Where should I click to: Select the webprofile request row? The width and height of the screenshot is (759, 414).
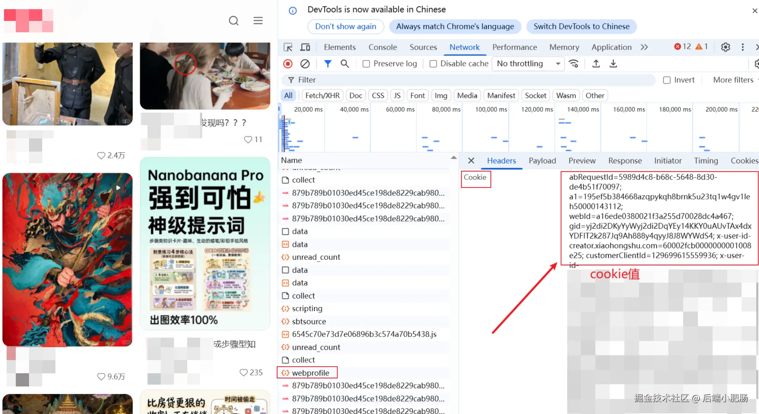[310, 373]
